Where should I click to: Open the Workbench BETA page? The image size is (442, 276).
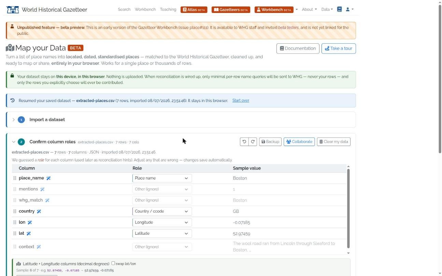click(274, 10)
